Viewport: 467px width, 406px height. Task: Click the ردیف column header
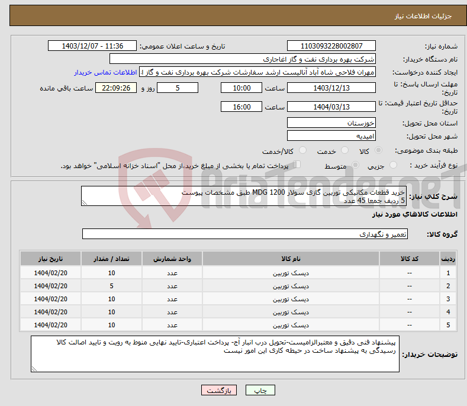[448, 259]
